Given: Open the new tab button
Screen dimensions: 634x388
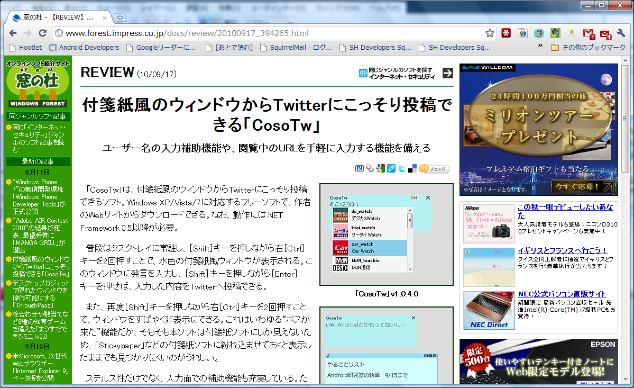Looking at the screenshot, I should tap(120, 17).
